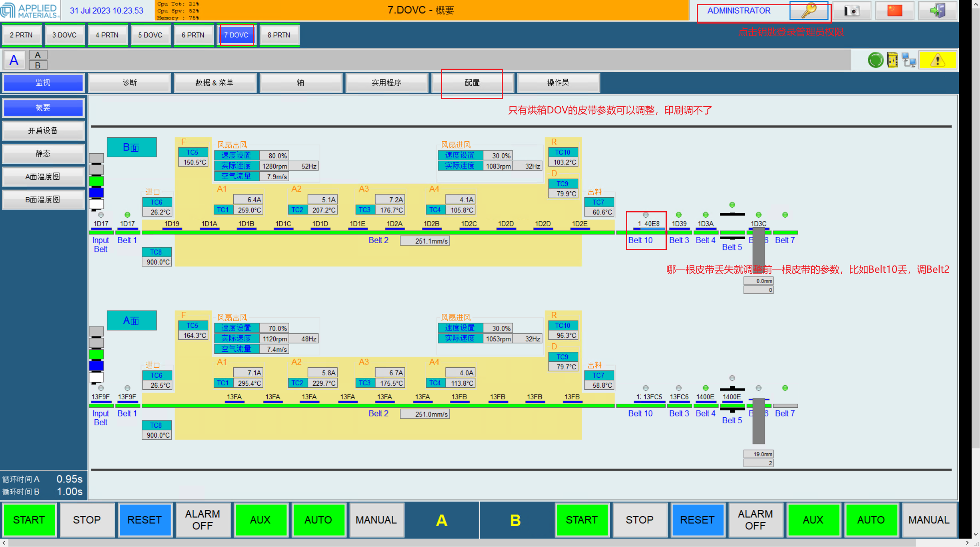Click the B-side green stack light segment
Viewport: 980px width, 547px height.
(x=96, y=181)
